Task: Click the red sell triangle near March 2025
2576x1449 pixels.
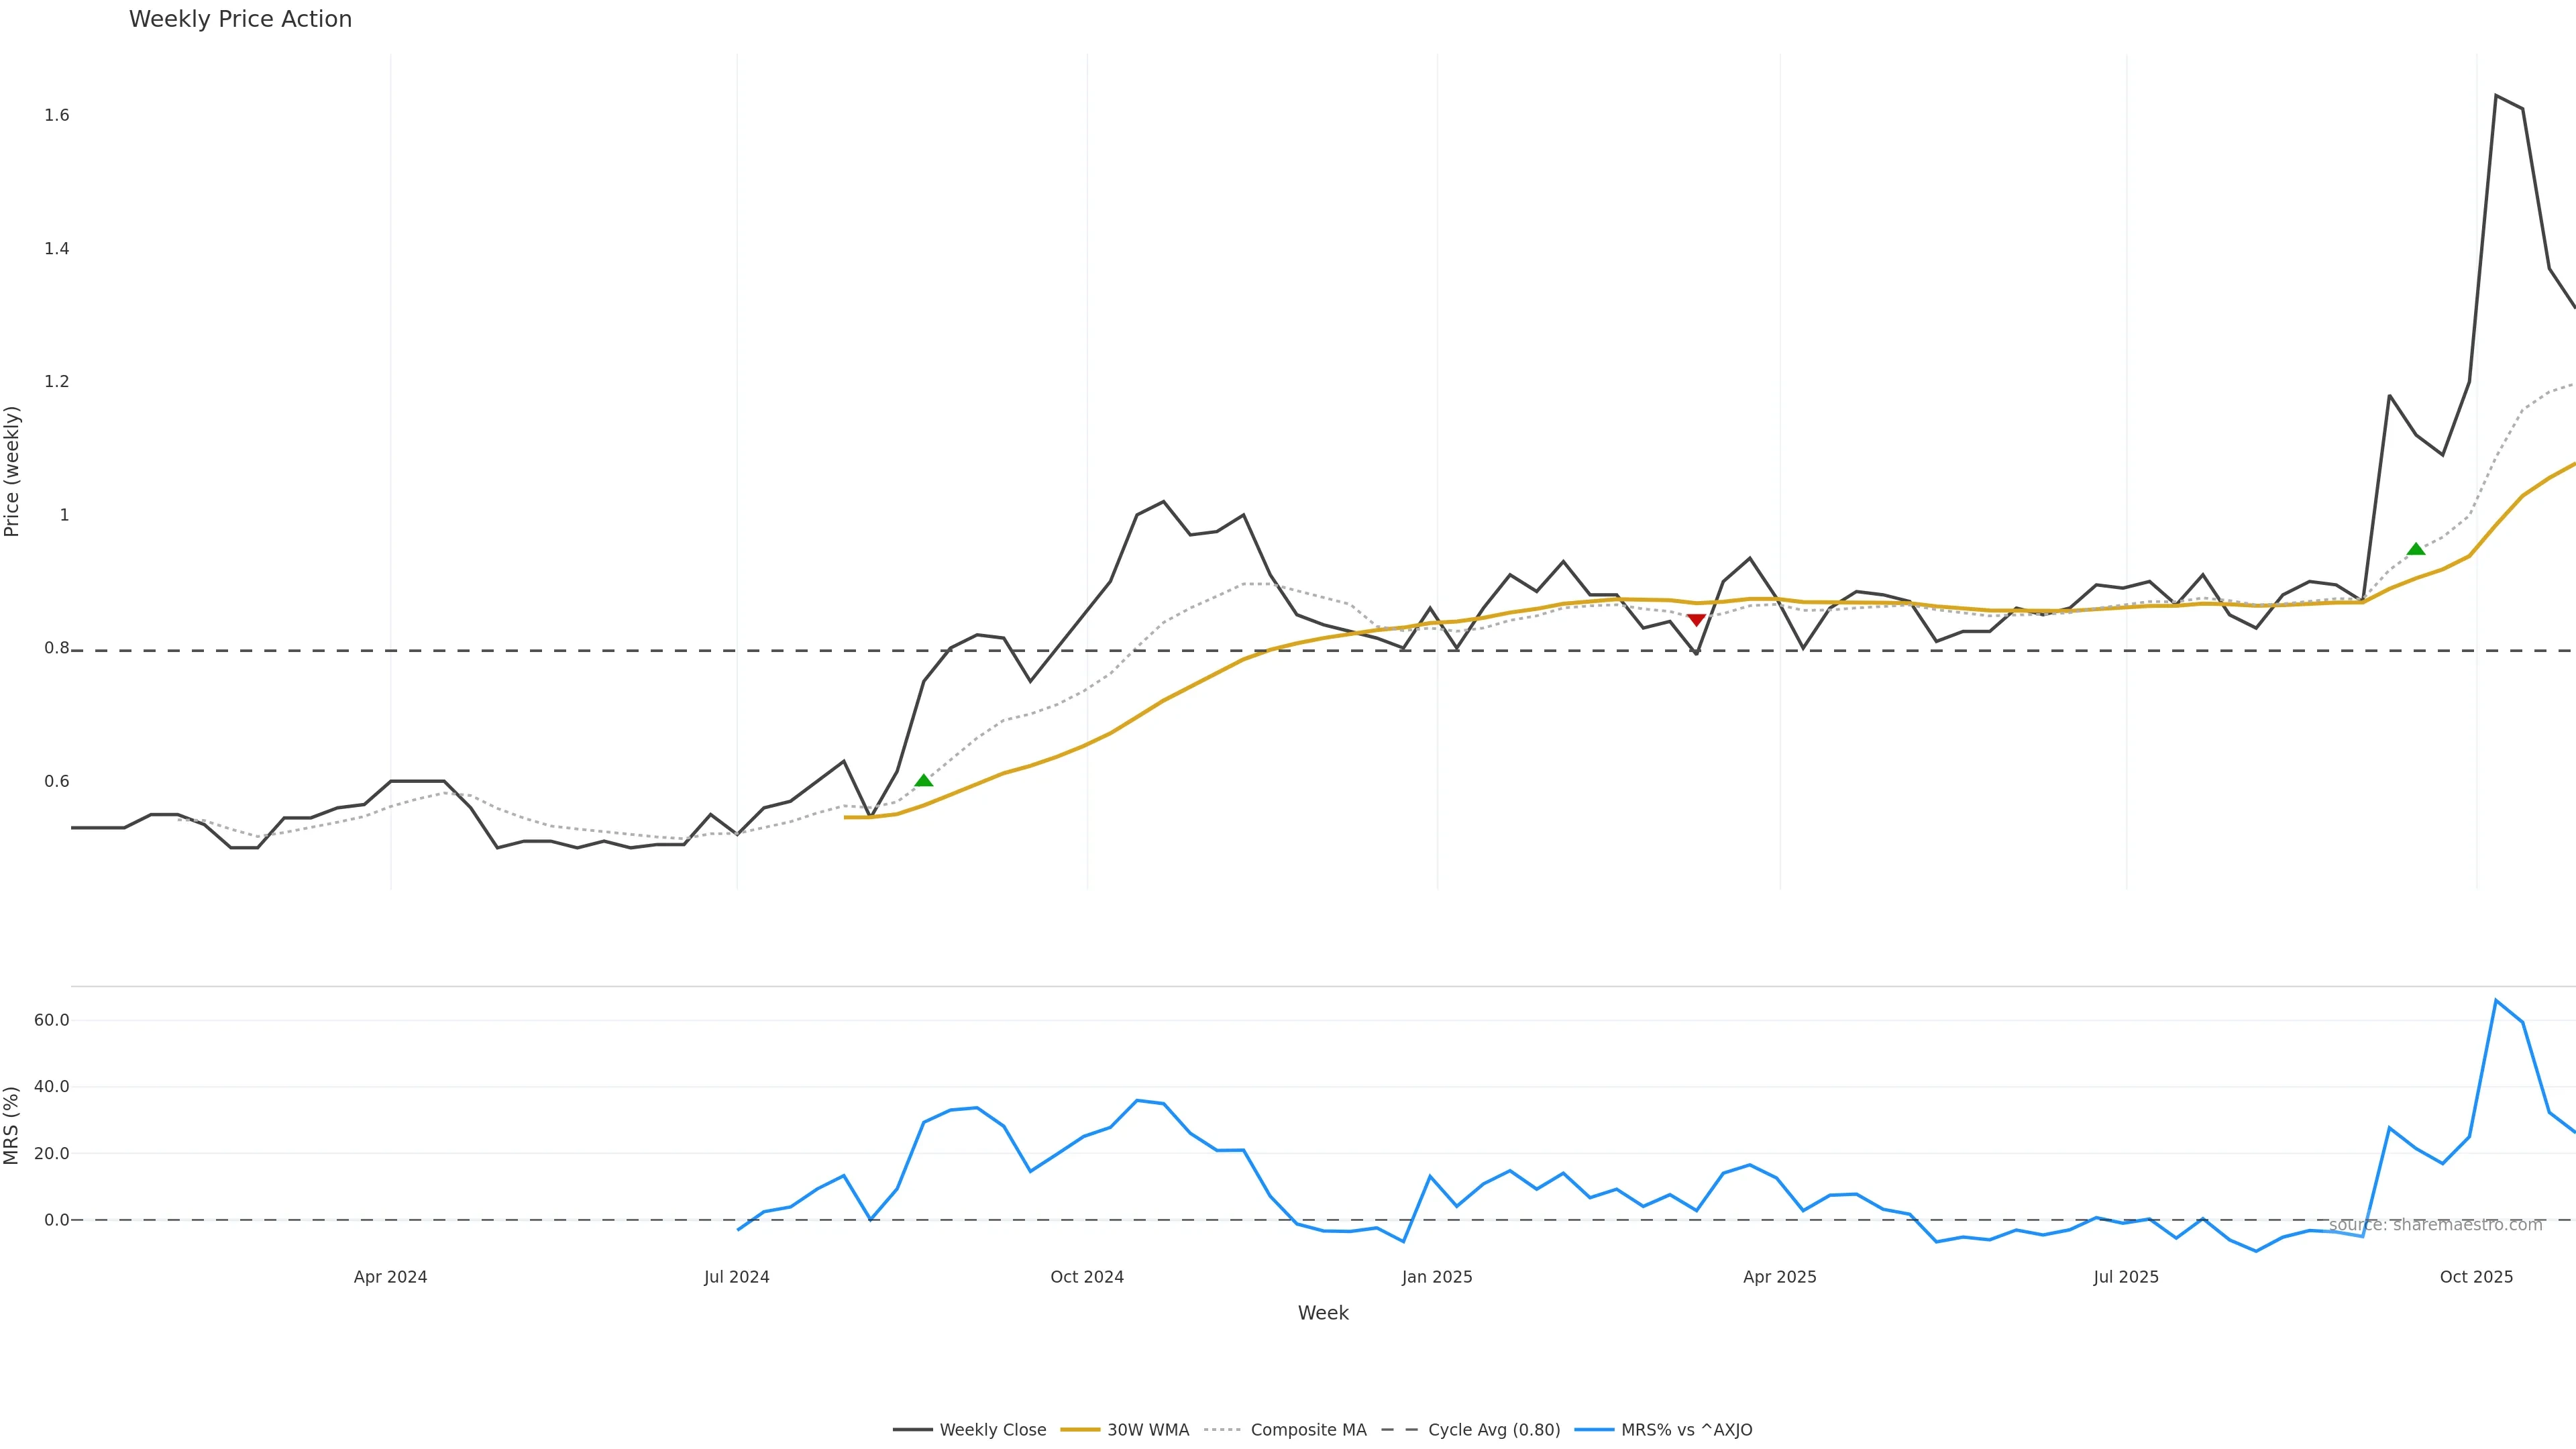Action: click(x=1696, y=620)
